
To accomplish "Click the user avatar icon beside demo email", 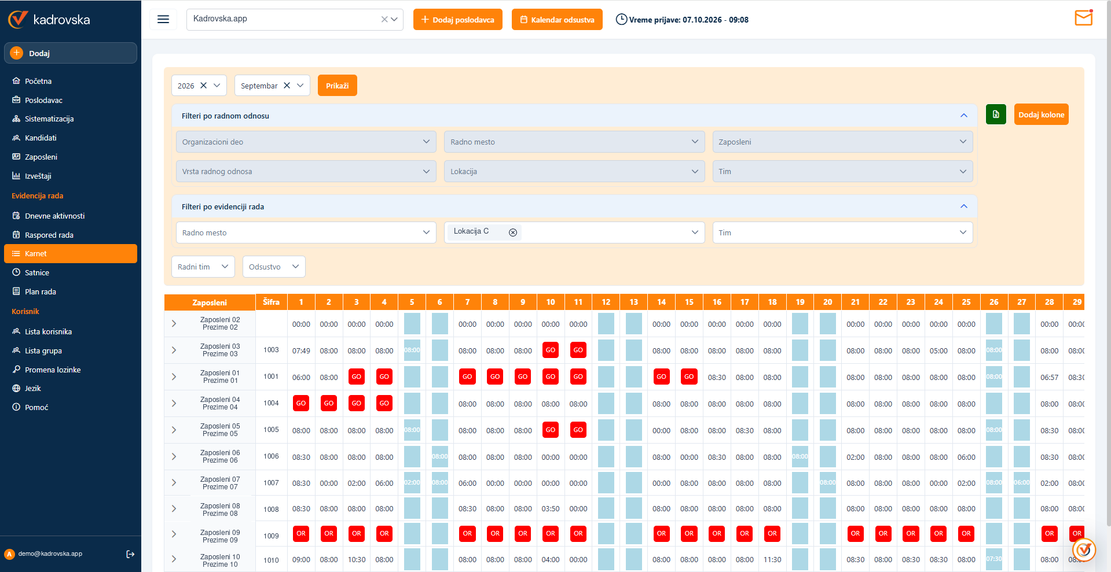I will [9, 554].
